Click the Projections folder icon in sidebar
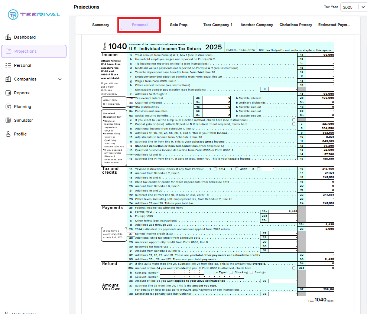Screen dimensions: 367x314 coord(9,51)
